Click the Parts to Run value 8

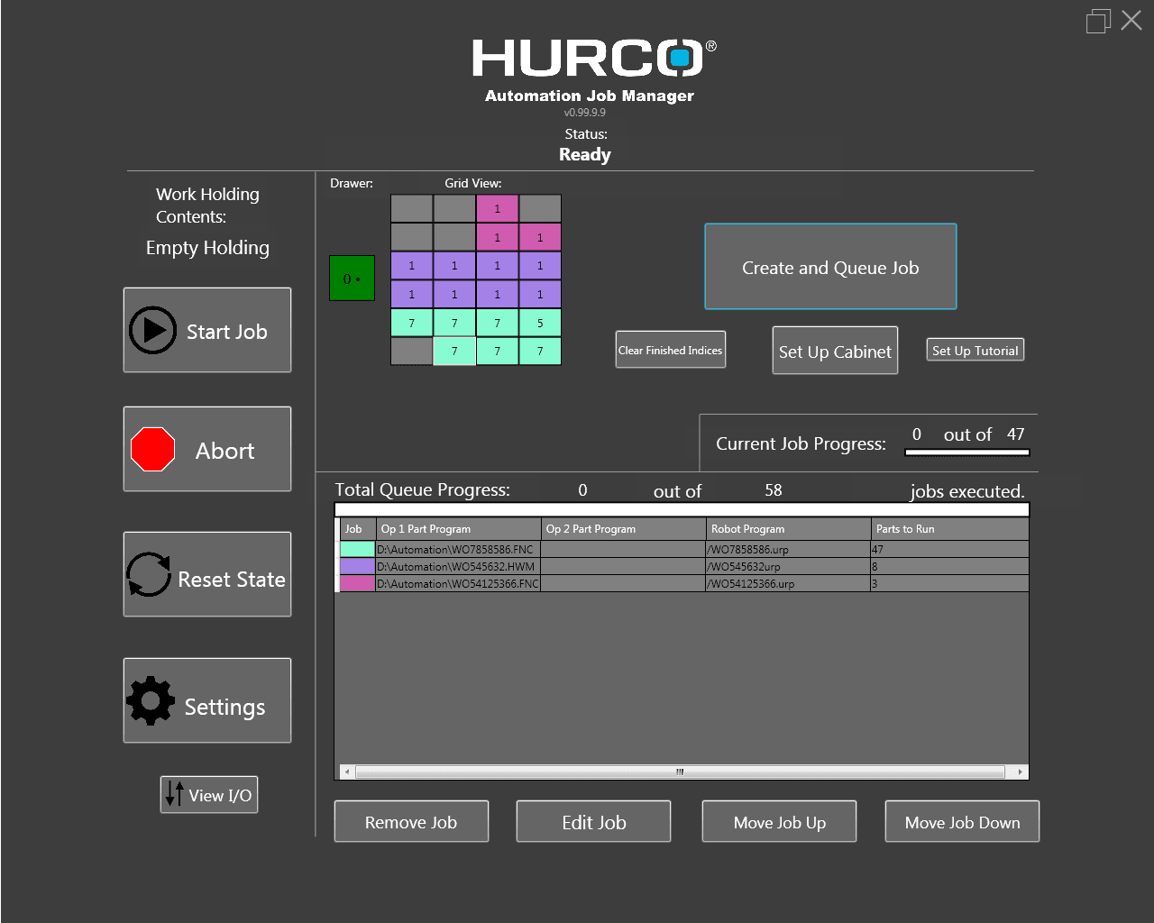point(949,566)
